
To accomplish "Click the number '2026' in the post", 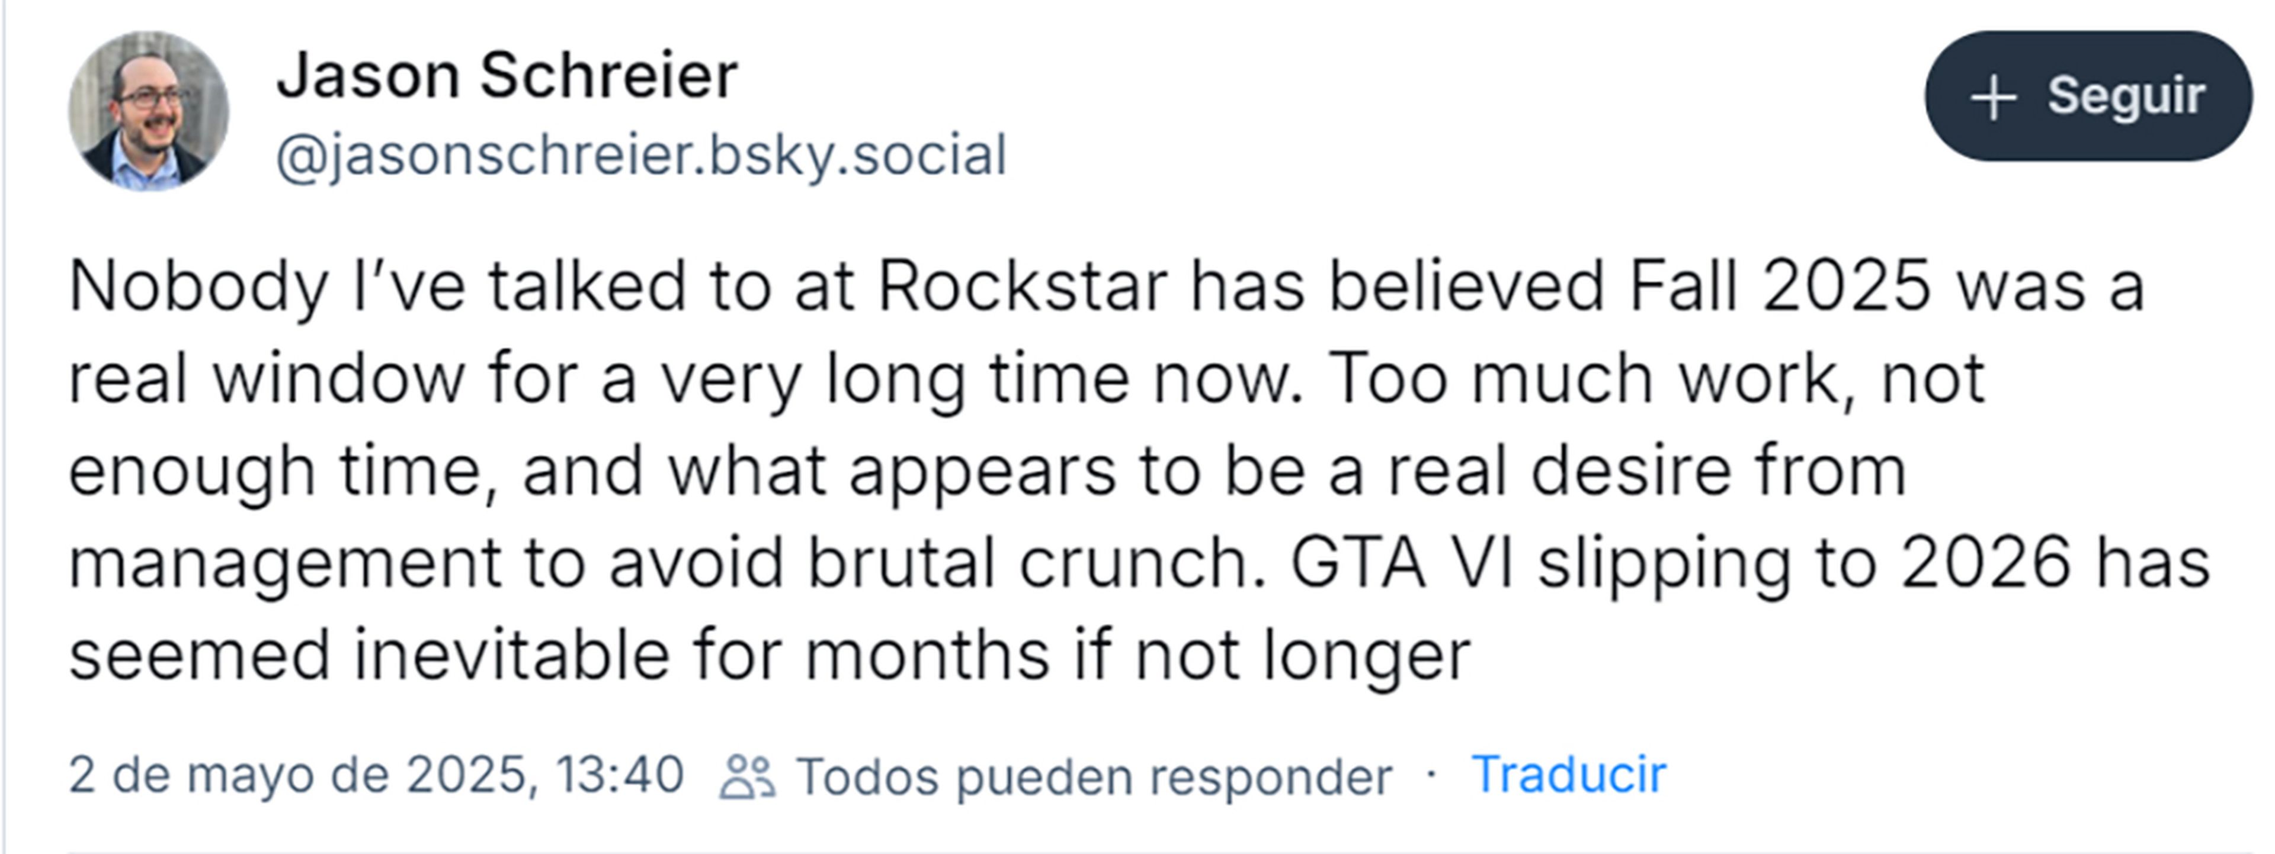I will click(x=1985, y=563).
